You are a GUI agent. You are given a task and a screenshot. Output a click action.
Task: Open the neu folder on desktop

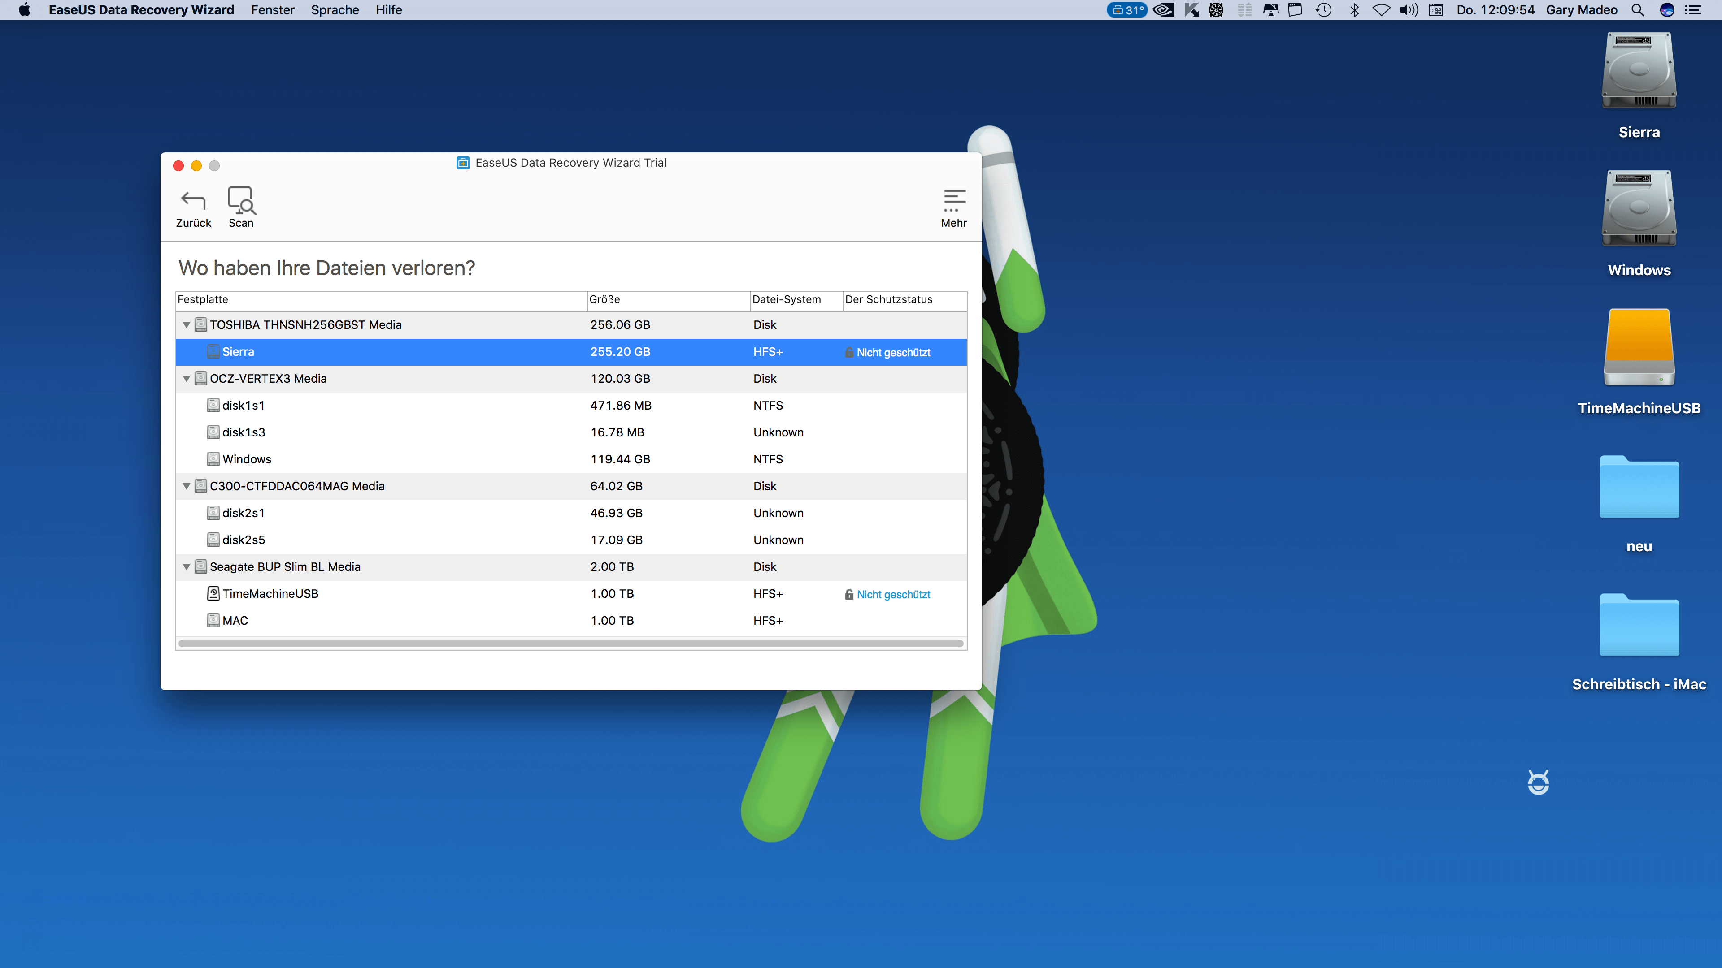[1639, 487]
